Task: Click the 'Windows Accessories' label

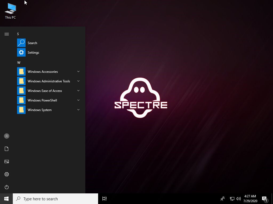Action: tap(43, 72)
